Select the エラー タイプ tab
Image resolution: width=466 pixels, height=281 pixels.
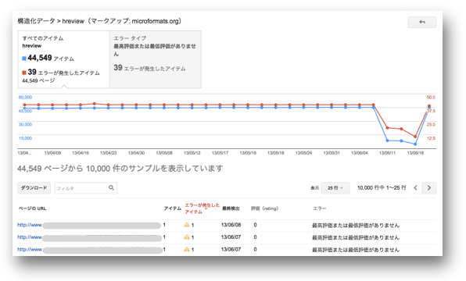[155, 59]
